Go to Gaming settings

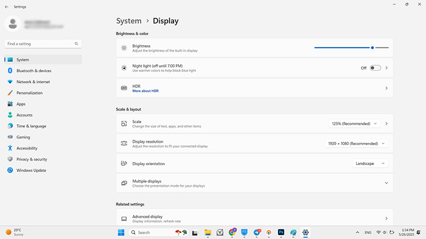click(43, 137)
